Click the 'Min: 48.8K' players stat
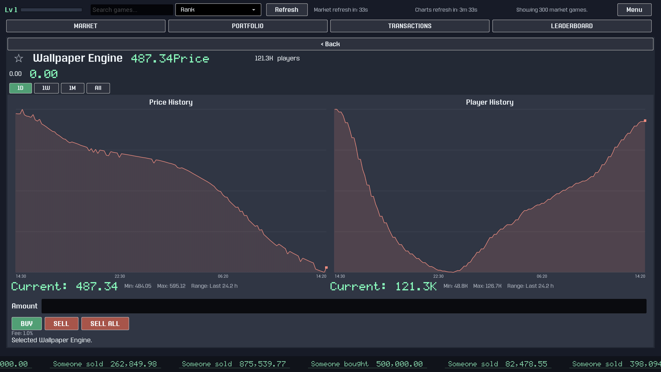The width and height of the screenshot is (661, 372). pyautogui.click(x=455, y=286)
